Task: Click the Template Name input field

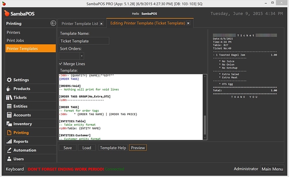Action: tap(84, 41)
